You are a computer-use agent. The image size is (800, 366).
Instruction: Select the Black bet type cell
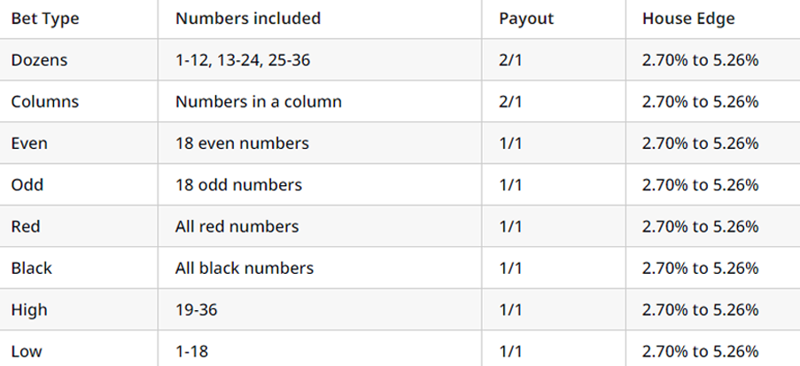(x=31, y=268)
